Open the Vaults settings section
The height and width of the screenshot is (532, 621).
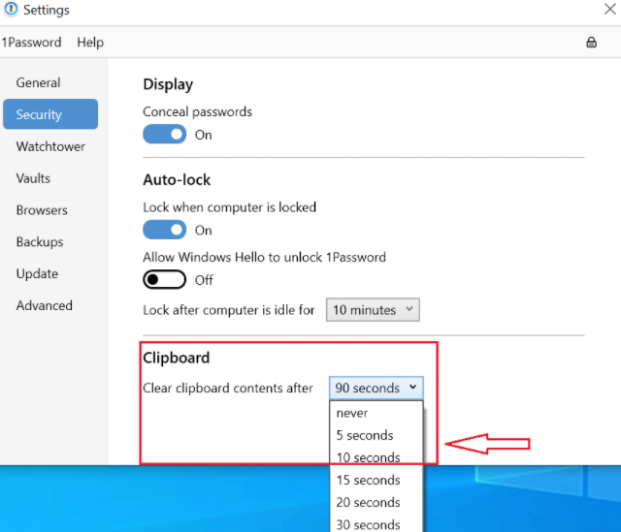[x=33, y=178]
